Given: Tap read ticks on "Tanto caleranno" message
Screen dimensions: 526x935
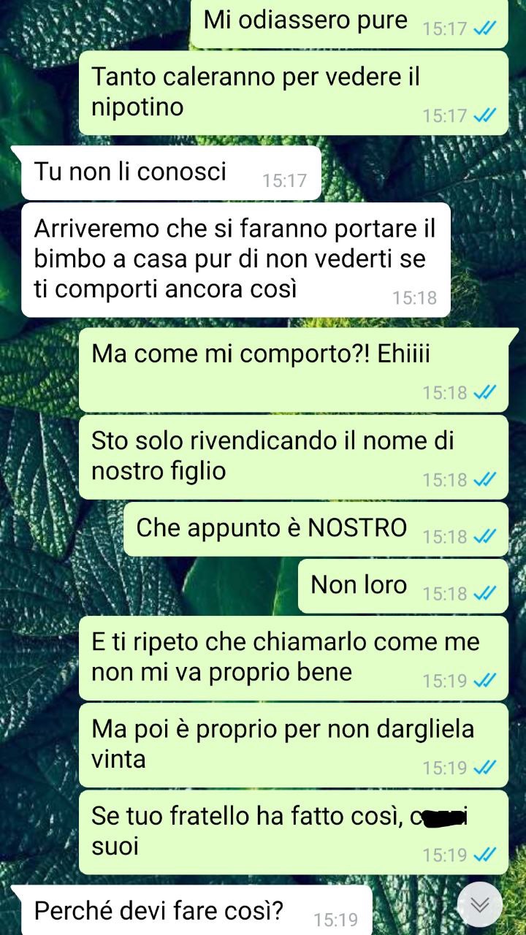Looking at the screenshot, I should [485, 115].
